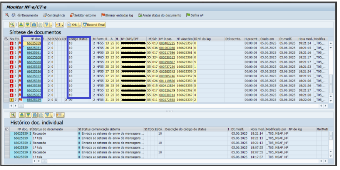This screenshot has height=170, width=340.
Task: Click horizontal scrollbar left arrow under Histórico table
Action: (x=35, y=161)
